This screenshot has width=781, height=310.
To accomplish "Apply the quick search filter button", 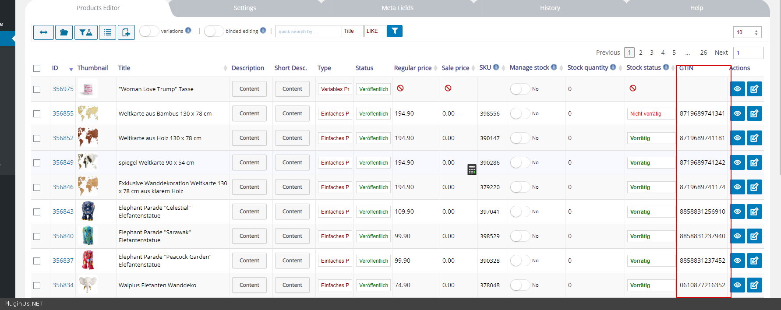I will 395,31.
